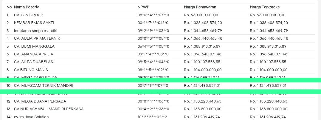The height and width of the screenshot is (120, 321).
Task: Click the NPWP column header
Action: pyautogui.click(x=142, y=7)
